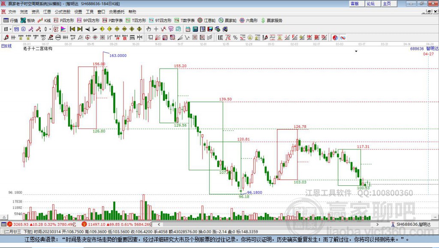The width and height of the screenshot is (439, 248).
Task: Click the SH688636,智明达 status bar tab
Action: 414,224
